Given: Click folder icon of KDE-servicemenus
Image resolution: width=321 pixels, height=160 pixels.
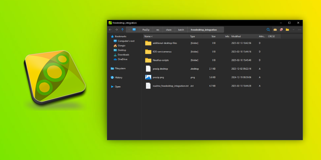Looking at the screenshot, I should pyautogui.click(x=148, y=52).
